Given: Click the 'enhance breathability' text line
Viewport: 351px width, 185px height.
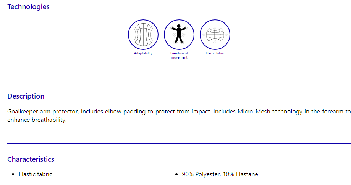Looking at the screenshot, I should (x=37, y=120).
